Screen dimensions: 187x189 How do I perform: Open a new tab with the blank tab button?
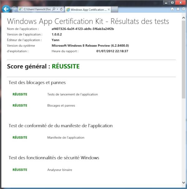(114, 10)
